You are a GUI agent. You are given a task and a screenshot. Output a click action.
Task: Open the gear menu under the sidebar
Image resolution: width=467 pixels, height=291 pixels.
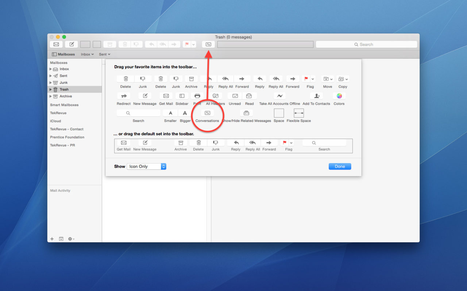click(72, 239)
